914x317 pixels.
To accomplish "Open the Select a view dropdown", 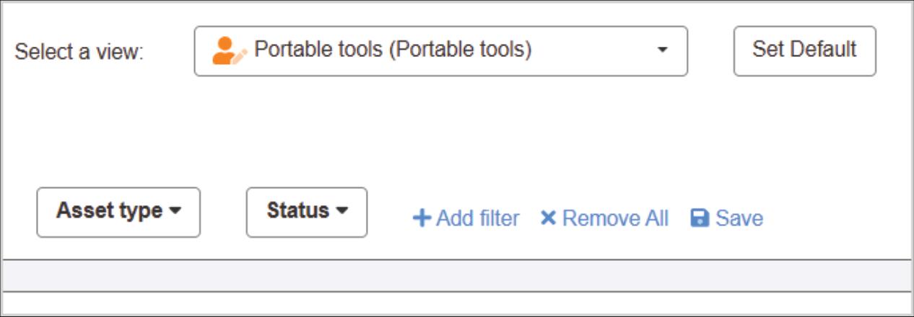I will pyautogui.click(x=440, y=50).
